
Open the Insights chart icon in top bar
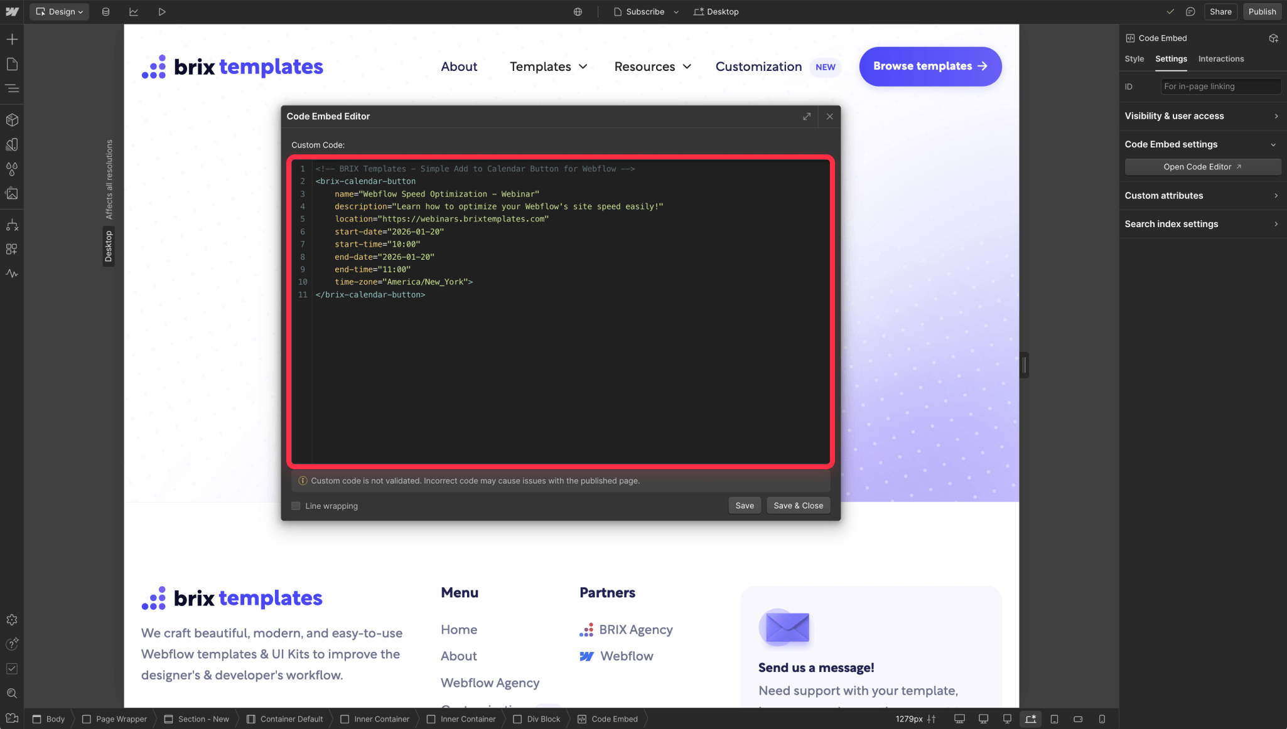134,12
